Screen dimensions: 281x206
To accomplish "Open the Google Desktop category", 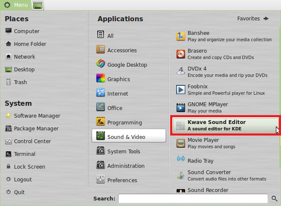I will pos(129,65).
